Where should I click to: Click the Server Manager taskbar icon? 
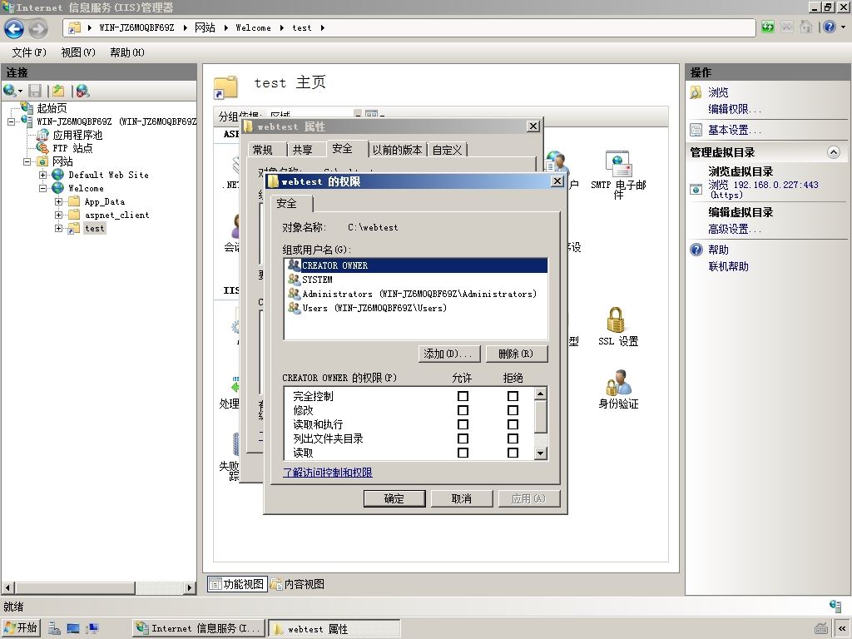(55, 629)
